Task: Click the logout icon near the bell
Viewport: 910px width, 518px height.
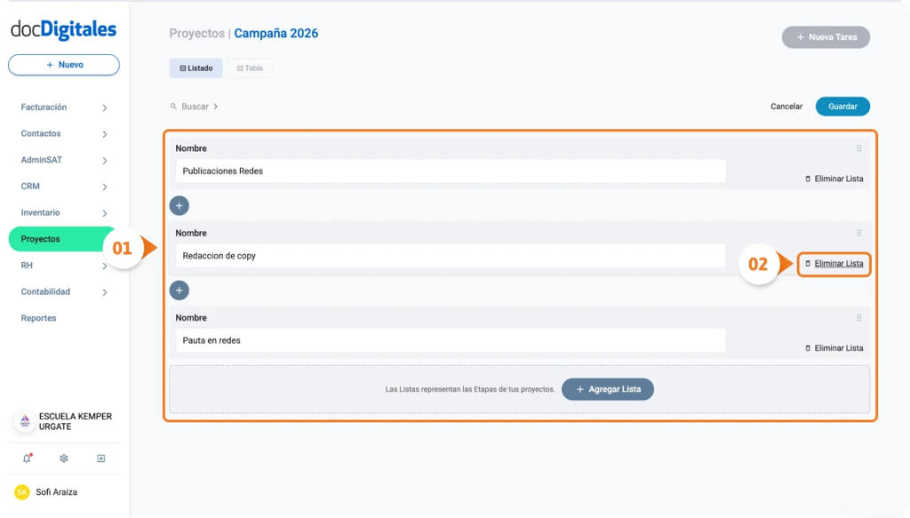Action: coord(100,458)
